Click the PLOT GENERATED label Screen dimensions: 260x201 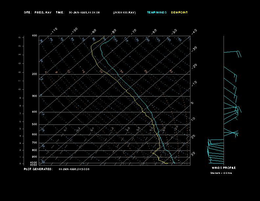(x=38, y=169)
